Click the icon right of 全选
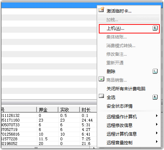Image resolution: width=164 pixels, height=150 pixels. tap(155, 97)
